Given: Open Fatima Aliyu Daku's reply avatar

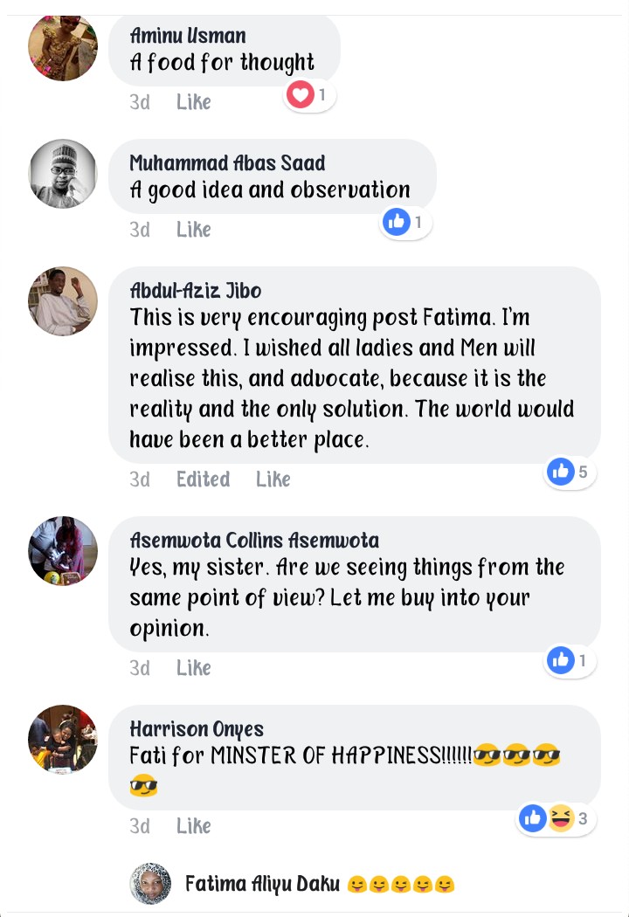Looking at the screenshot, I should [x=150, y=884].
